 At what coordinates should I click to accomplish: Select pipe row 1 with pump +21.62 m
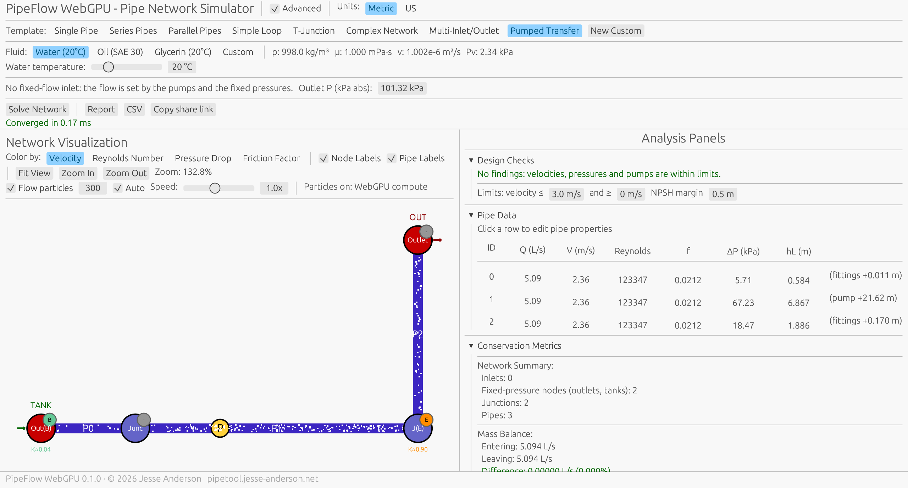[690, 301]
